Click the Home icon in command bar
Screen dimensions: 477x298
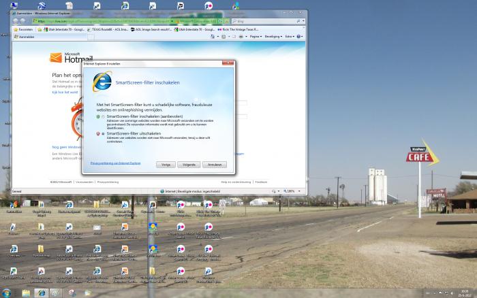tap(213, 37)
